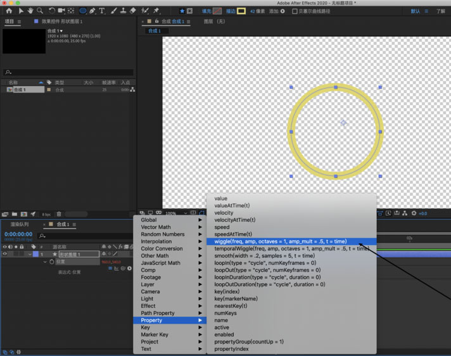Screen dimensions: 451x356
Task: Click the delete trash icon in project panel
Action: (x=59, y=214)
